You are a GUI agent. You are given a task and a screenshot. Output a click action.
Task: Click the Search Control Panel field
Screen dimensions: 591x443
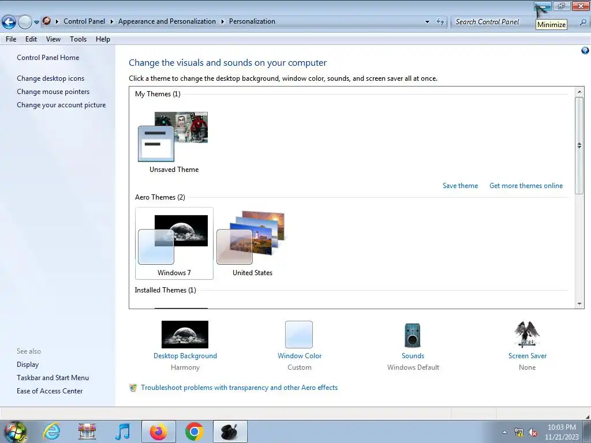[x=494, y=22]
